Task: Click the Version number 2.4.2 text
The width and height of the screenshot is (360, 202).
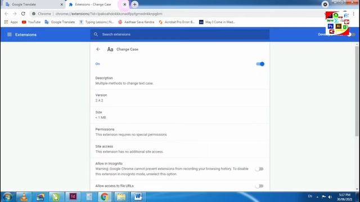Action: (x=99, y=100)
